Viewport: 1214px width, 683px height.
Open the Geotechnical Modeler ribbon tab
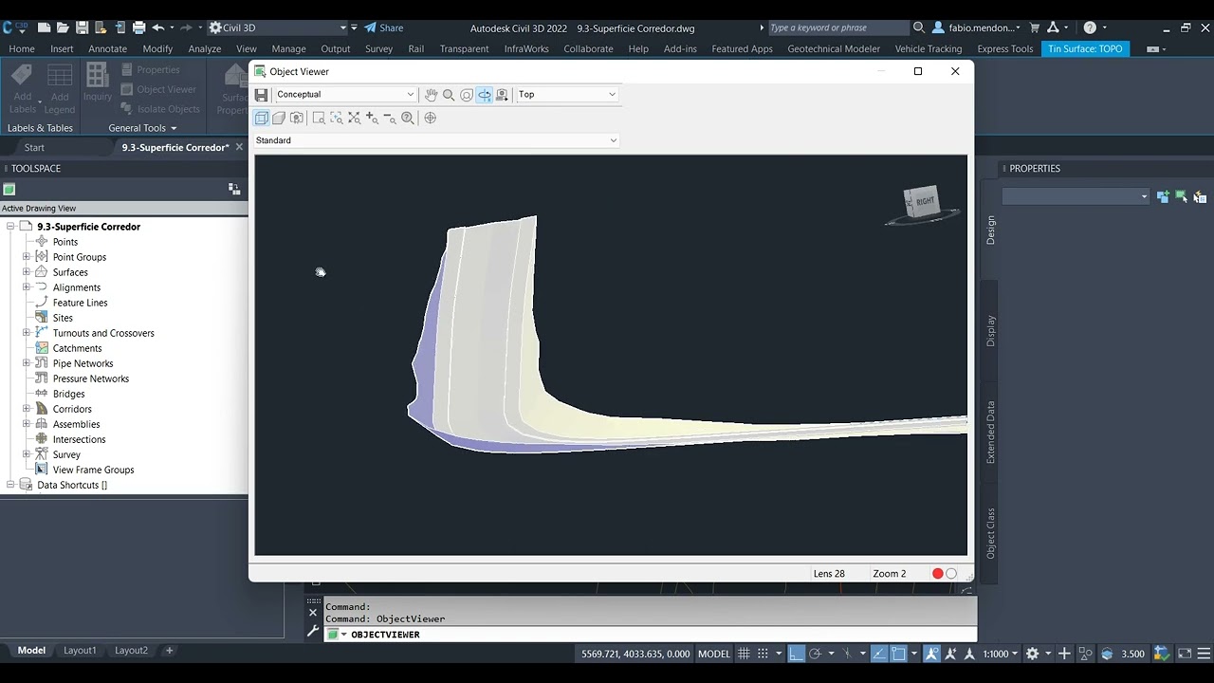click(834, 48)
